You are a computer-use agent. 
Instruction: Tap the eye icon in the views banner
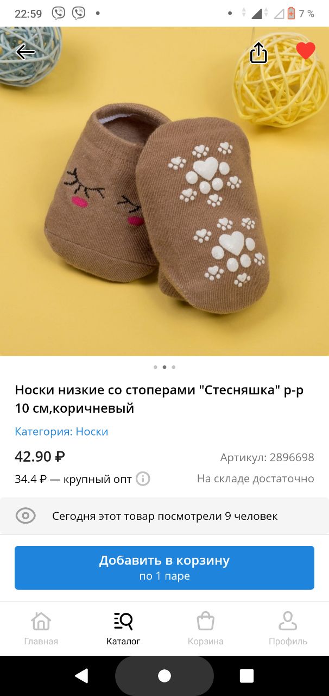(x=26, y=515)
